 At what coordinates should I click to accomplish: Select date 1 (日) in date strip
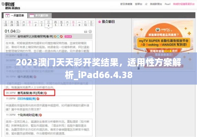click(x=30, y=23)
